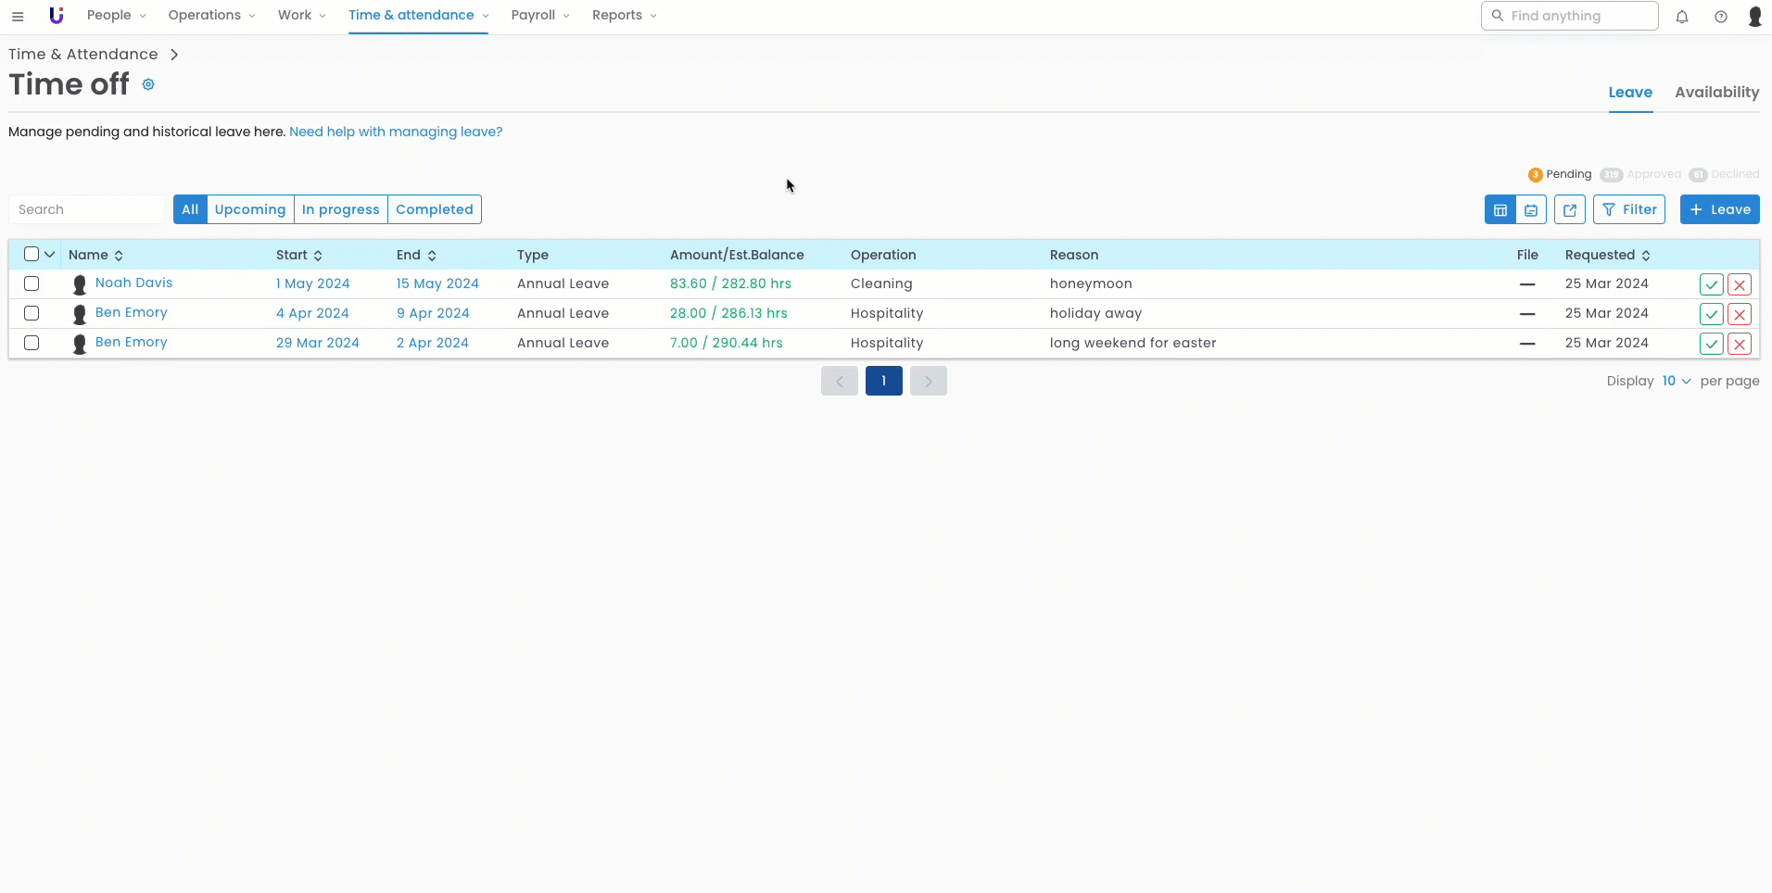Open the help question mark icon

tap(1721, 17)
